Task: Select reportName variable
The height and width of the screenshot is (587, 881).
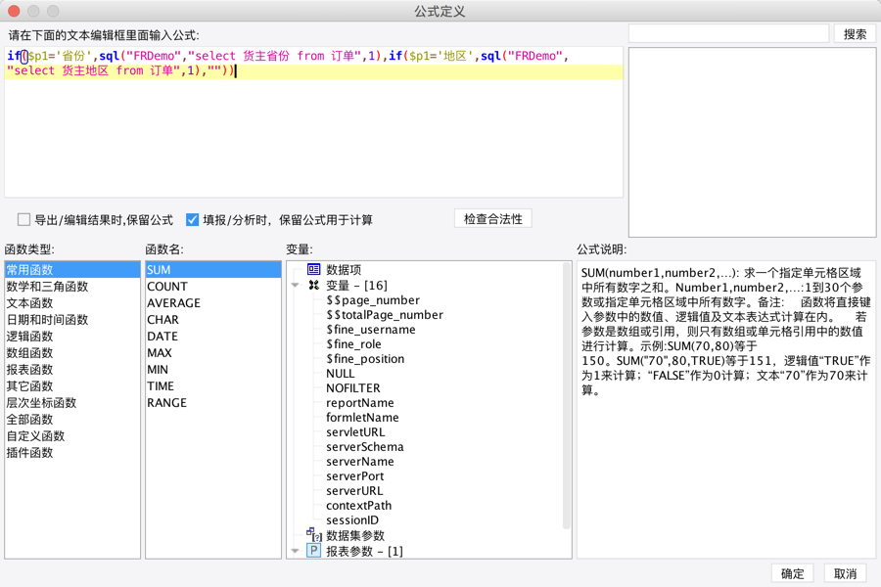Action: coord(359,403)
